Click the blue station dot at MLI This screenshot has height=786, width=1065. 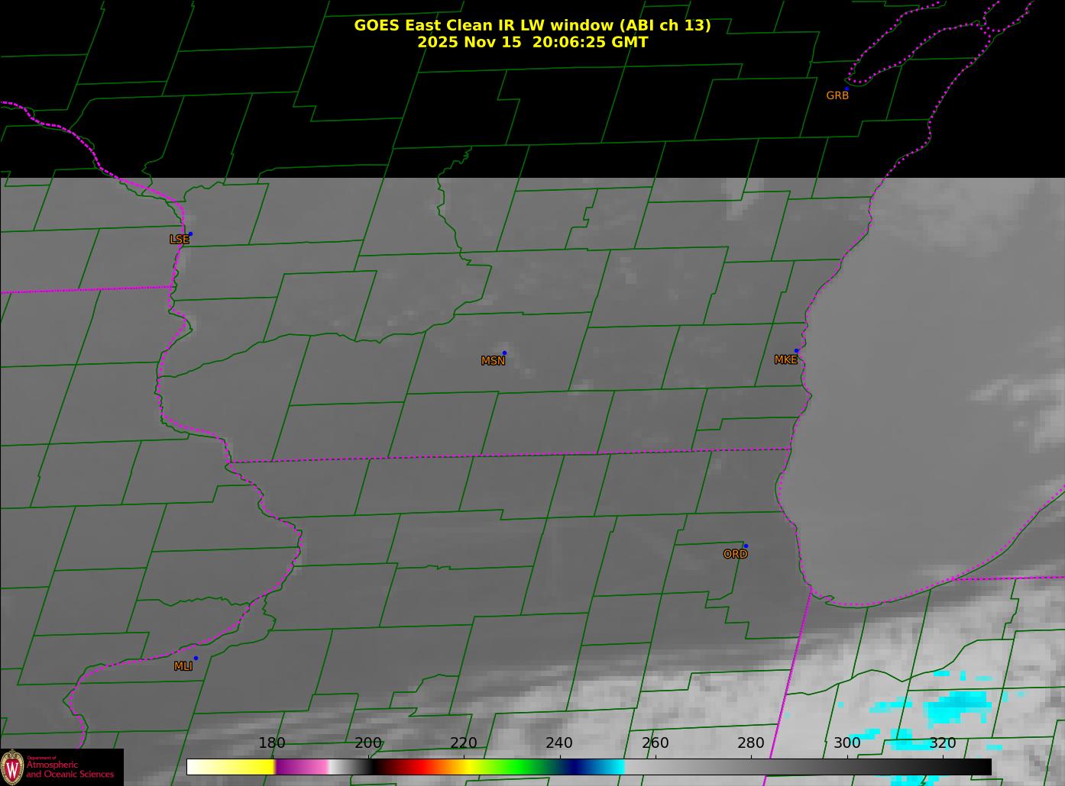(x=196, y=658)
